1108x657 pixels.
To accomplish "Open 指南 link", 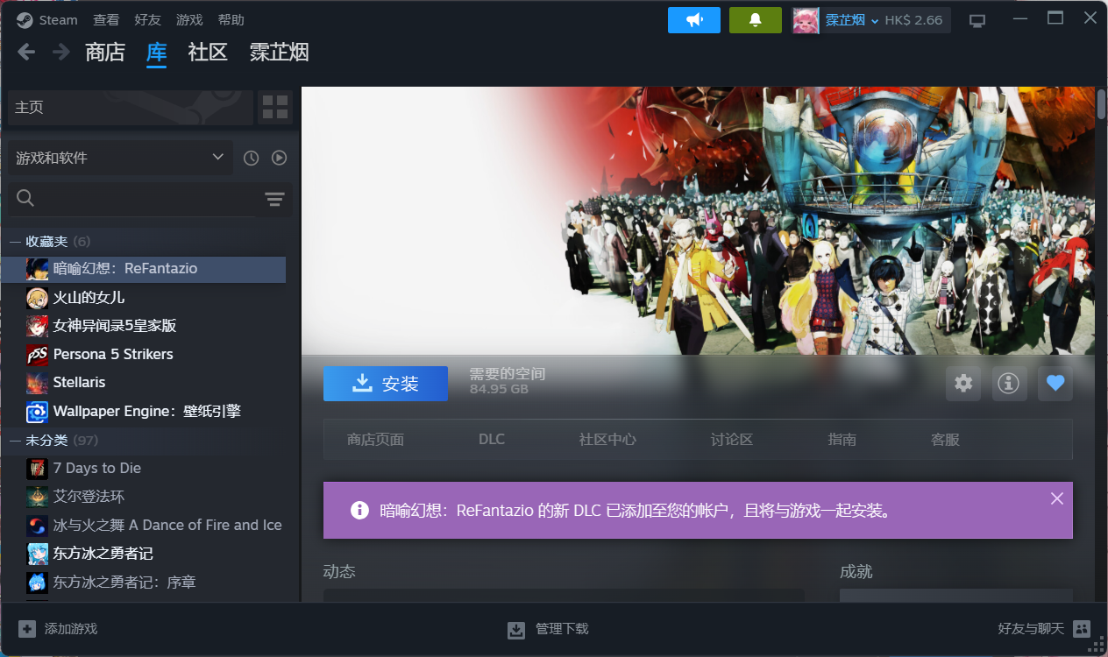I will coord(842,440).
